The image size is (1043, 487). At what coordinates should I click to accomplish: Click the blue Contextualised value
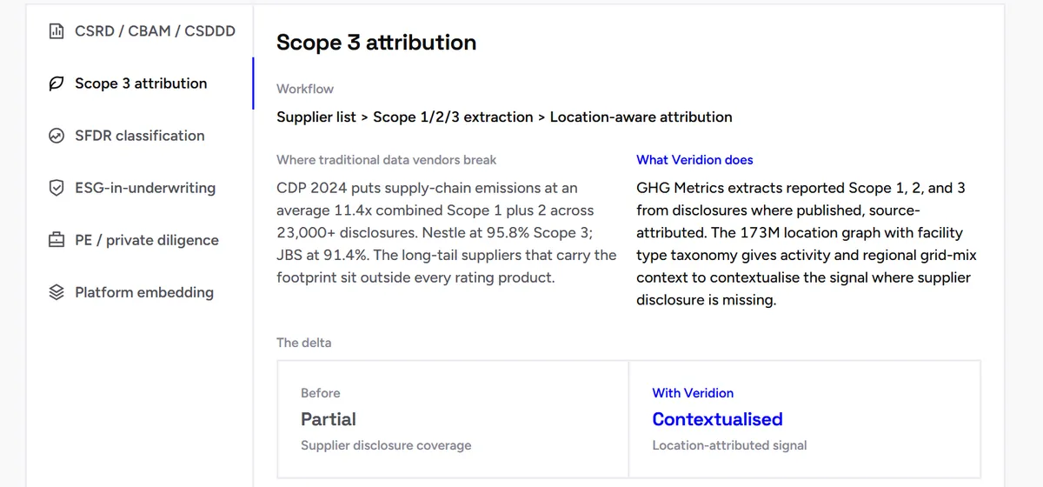(717, 419)
